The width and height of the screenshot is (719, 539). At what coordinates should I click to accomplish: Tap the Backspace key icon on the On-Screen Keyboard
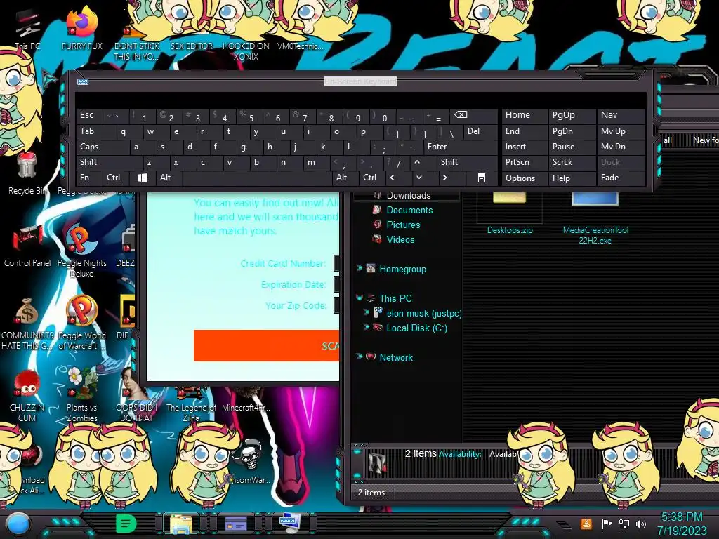coord(461,115)
